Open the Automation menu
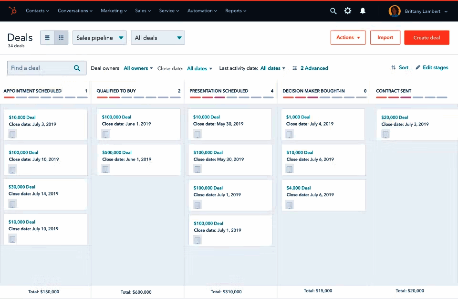Screen dimensions: 458x299 coord(202,11)
